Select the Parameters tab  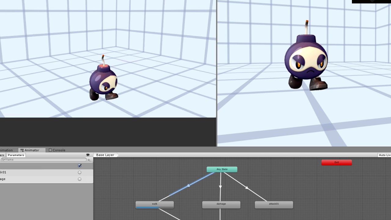[16, 155]
